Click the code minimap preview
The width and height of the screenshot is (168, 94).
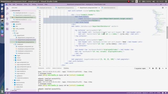(x=159, y=22)
